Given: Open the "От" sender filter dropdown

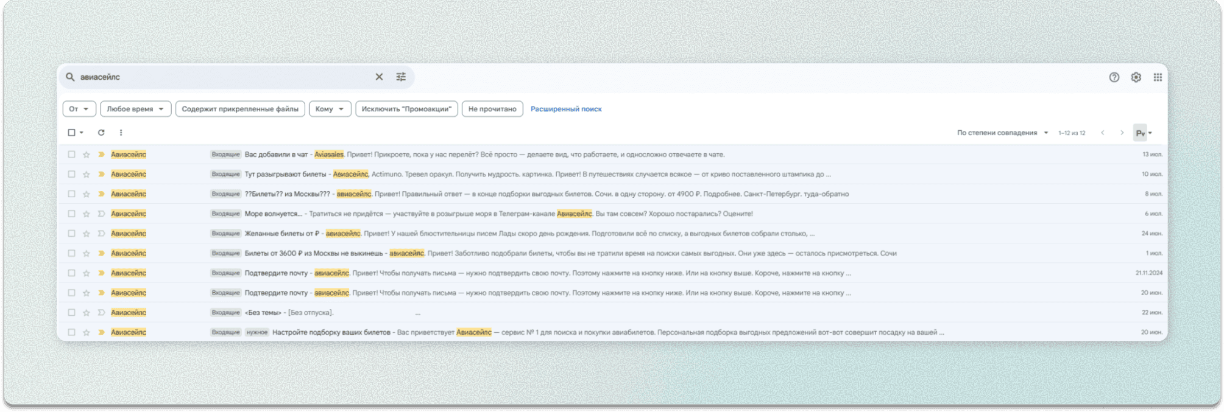Looking at the screenshot, I should (79, 109).
